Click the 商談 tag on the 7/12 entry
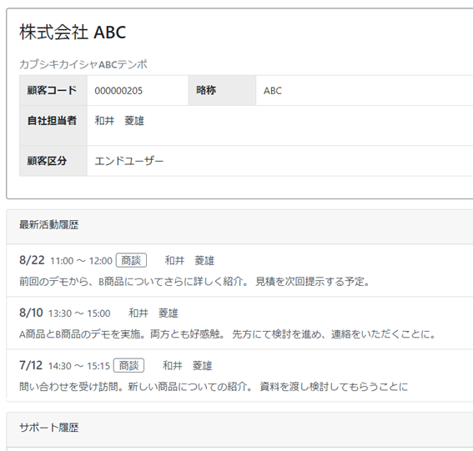Image resolution: width=473 pixels, height=451 pixels. click(x=128, y=366)
